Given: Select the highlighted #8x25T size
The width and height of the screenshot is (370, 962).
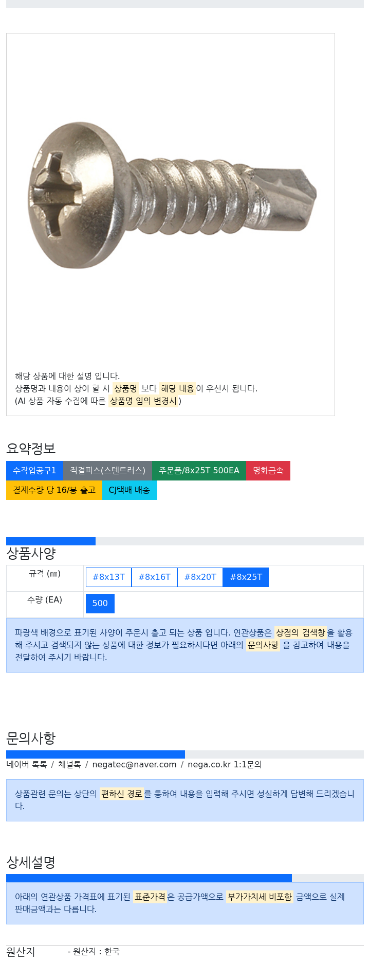Looking at the screenshot, I should click(x=246, y=577).
